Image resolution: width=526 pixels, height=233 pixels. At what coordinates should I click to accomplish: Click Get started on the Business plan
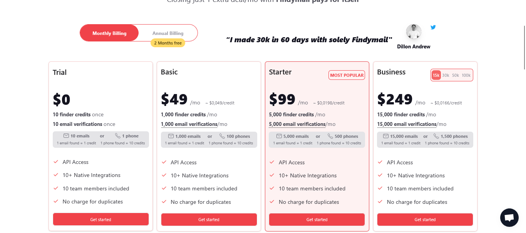(x=425, y=219)
